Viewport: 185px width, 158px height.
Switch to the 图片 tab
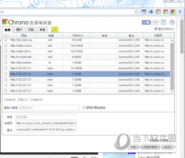19,30
